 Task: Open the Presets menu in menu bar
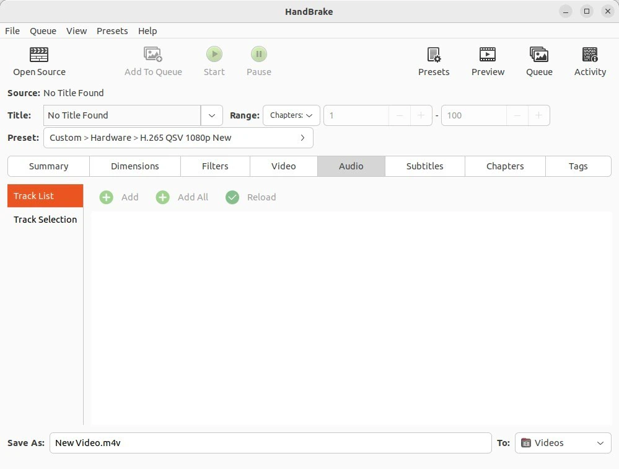click(112, 31)
